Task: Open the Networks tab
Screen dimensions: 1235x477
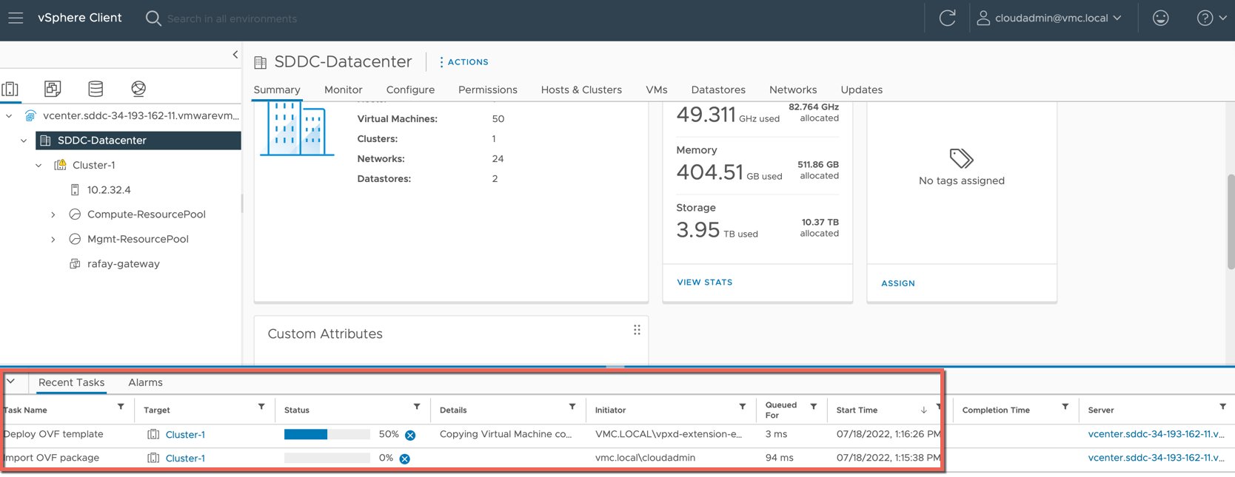Action: pos(793,89)
